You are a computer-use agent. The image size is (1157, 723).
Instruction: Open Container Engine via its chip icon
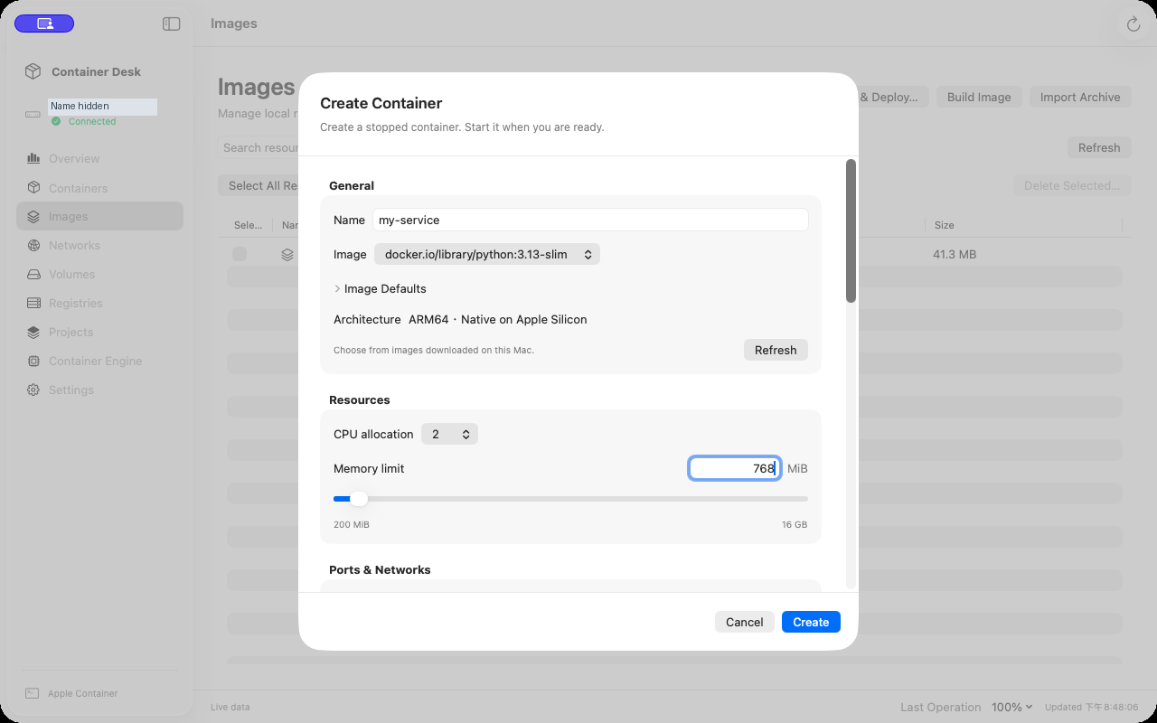33,361
